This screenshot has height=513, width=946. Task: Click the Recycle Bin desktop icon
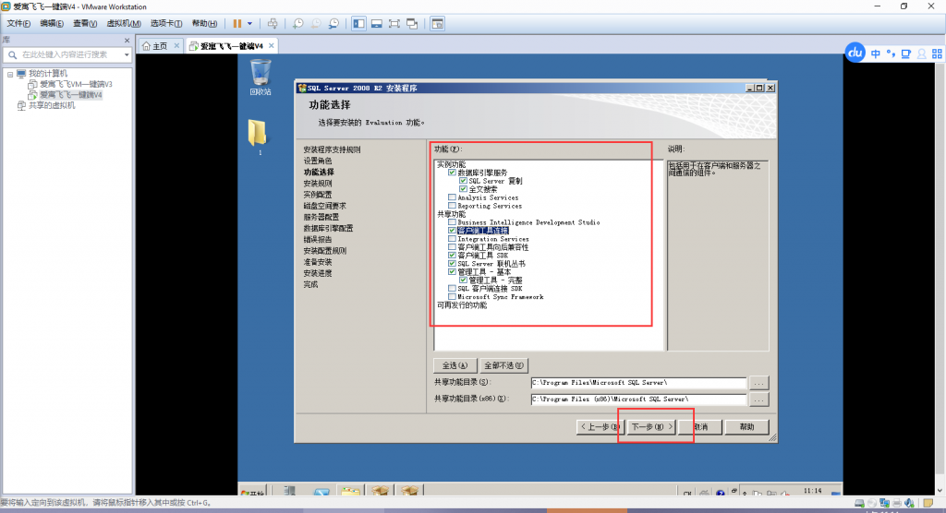(x=261, y=77)
